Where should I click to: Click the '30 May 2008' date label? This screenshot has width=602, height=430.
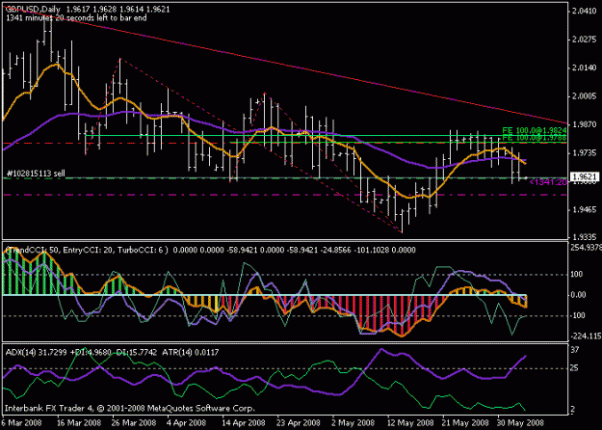(x=520, y=423)
